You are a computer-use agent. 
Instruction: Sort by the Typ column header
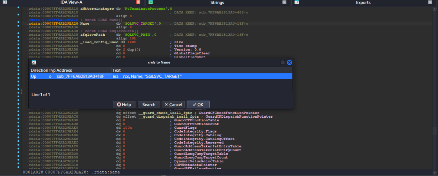[x=52, y=70]
